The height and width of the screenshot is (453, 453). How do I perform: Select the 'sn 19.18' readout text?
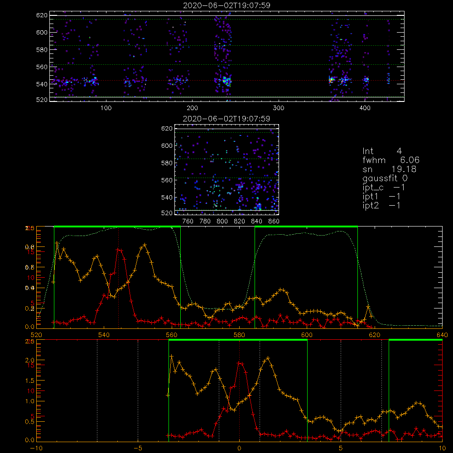[x=390, y=169]
